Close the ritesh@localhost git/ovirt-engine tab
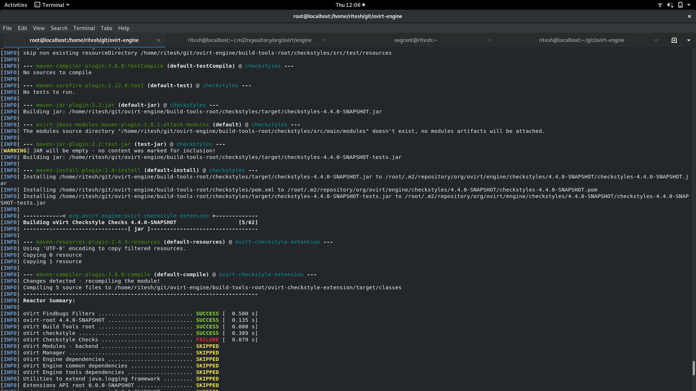 pos(656,40)
